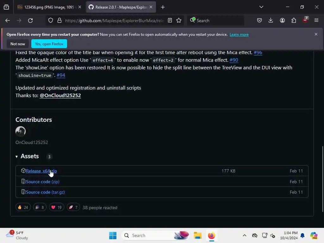324x243 pixels.
Task: Open the Learn more link
Action: (x=239, y=34)
